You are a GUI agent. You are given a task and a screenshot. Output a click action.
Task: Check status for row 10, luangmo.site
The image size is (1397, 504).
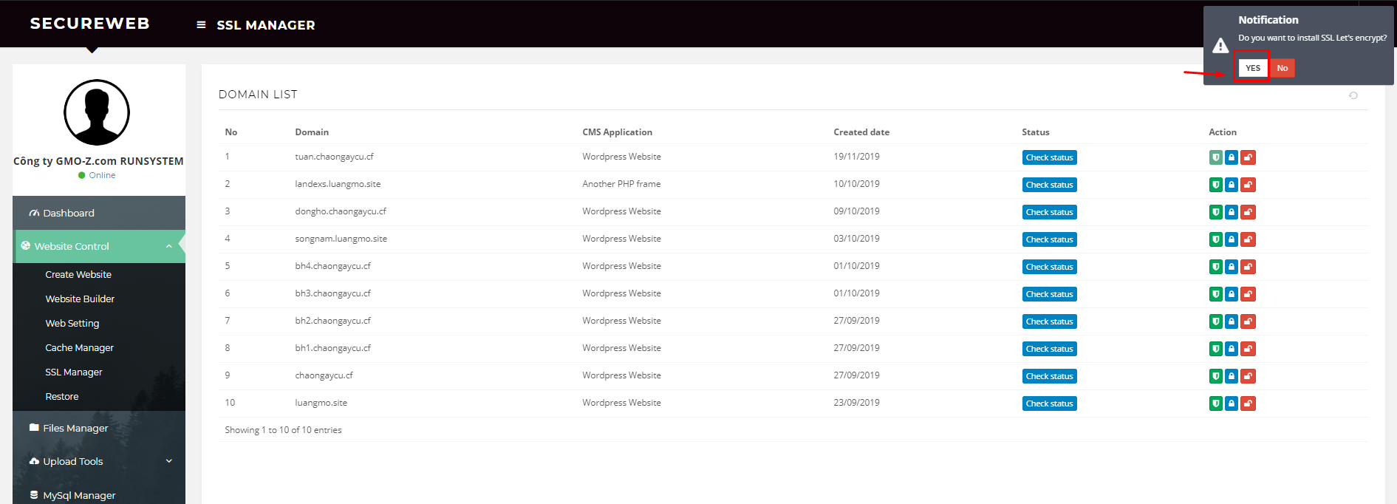[1049, 403]
